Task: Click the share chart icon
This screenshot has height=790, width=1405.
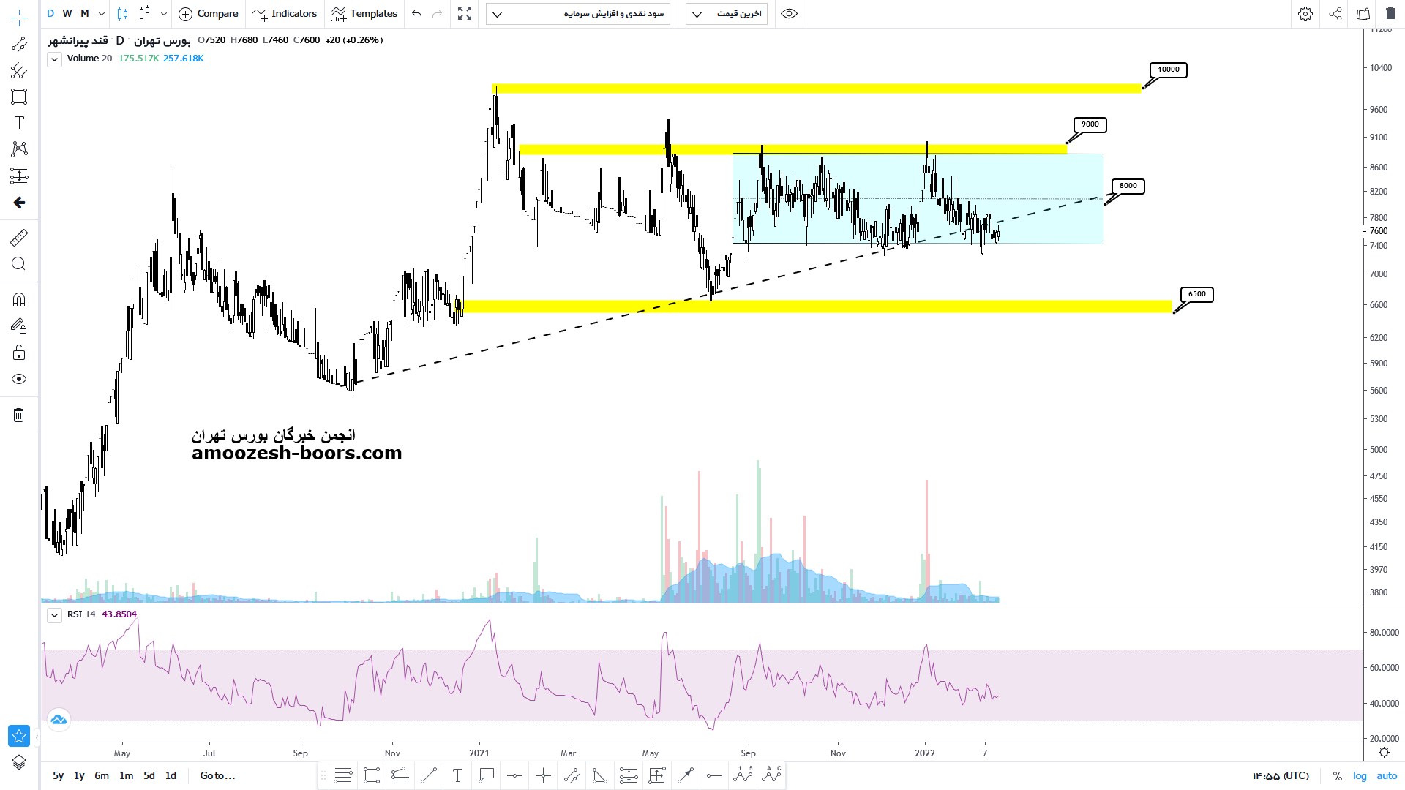Action: pos(1335,14)
